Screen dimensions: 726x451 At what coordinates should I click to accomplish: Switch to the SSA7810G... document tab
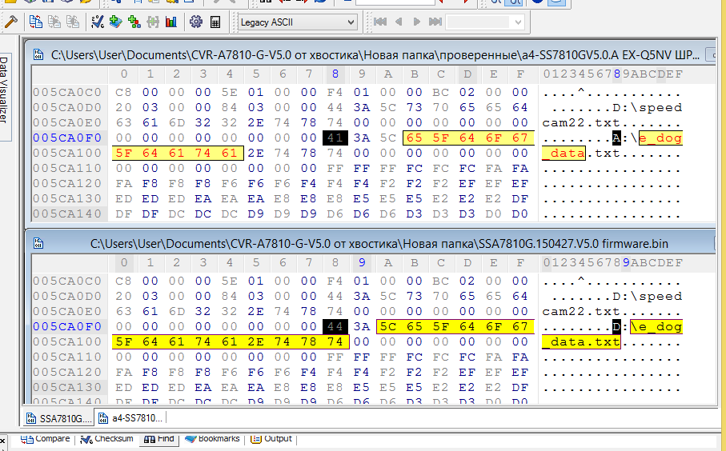click(58, 417)
